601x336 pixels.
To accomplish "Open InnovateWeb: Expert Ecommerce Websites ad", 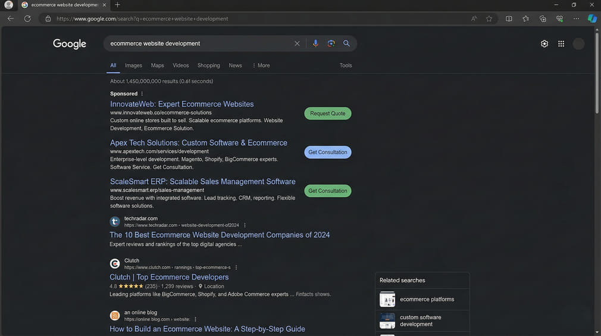I will (181, 104).
